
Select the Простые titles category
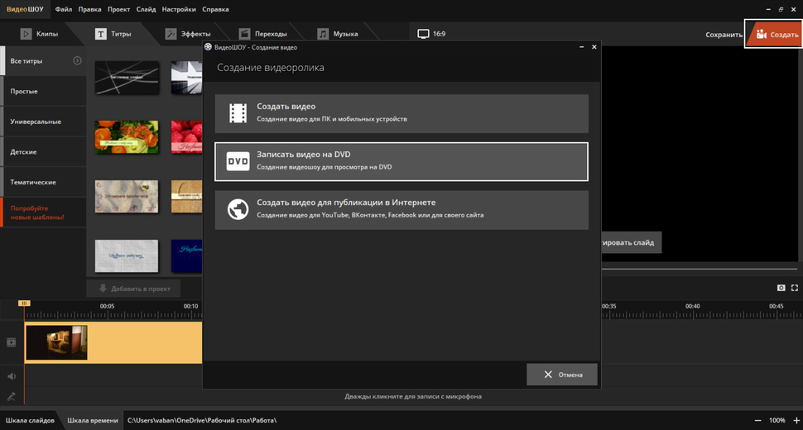point(43,91)
